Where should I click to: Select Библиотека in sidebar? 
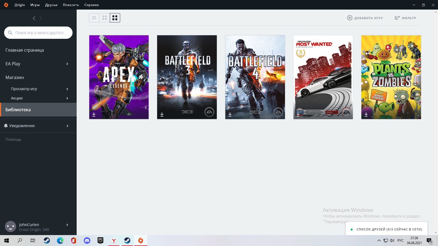tap(38, 110)
